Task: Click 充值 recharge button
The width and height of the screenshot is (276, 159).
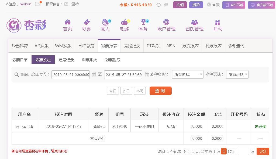Action: pyautogui.click(x=180, y=5)
